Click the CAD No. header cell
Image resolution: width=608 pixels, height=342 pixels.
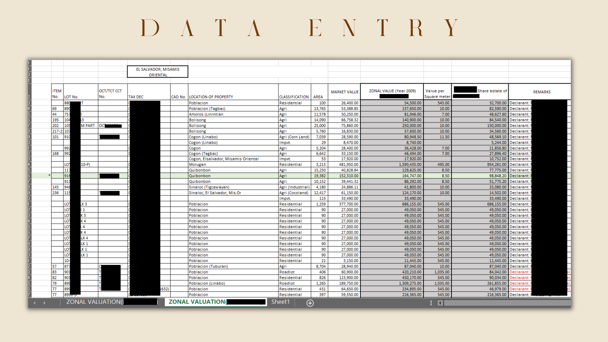pos(179,92)
